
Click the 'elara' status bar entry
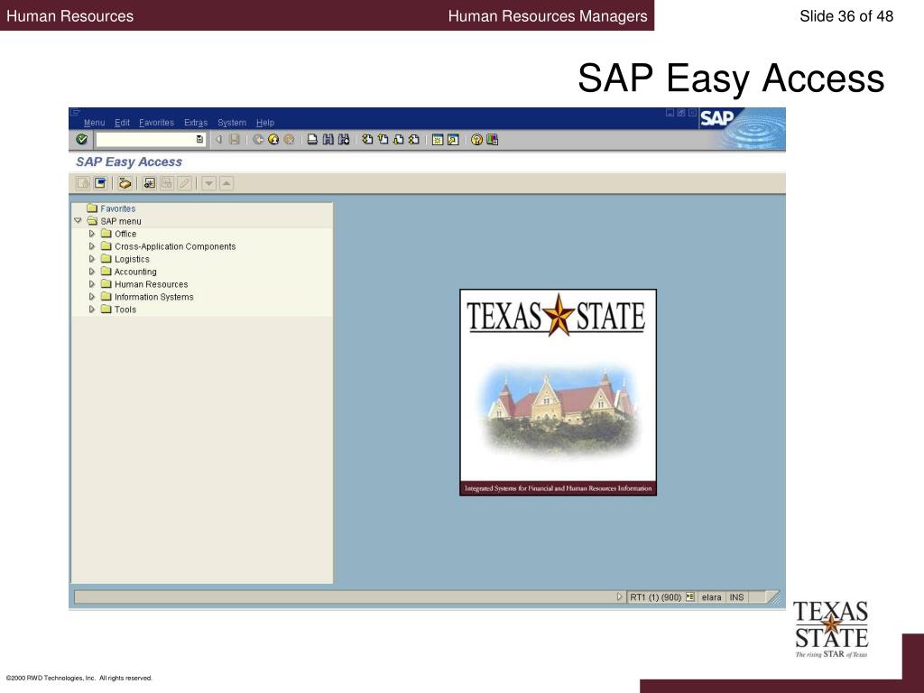pyautogui.click(x=711, y=597)
